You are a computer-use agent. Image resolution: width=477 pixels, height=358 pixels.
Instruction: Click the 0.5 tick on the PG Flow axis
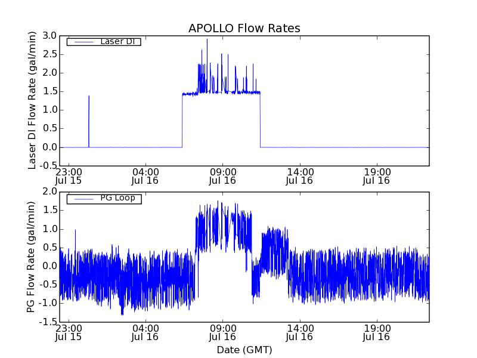click(49, 248)
